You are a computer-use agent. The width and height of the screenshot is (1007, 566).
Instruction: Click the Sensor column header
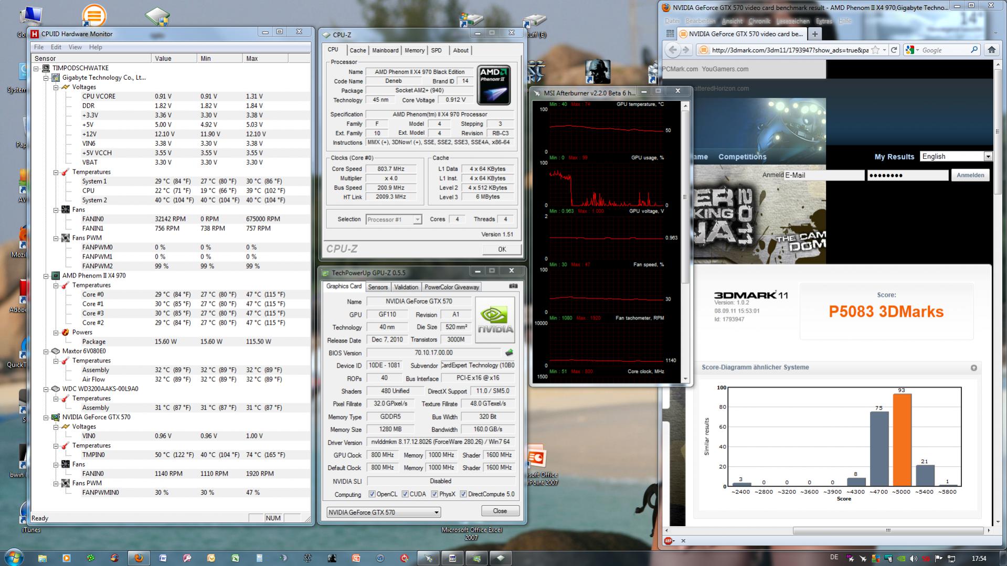tap(92, 59)
